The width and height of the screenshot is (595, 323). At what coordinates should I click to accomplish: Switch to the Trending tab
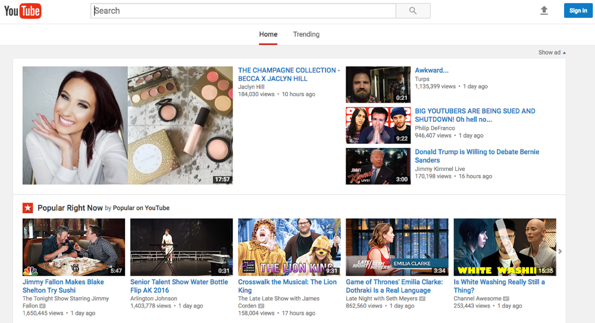coord(306,34)
